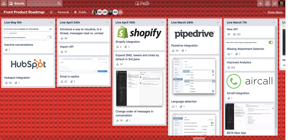Viewport: 288px width, 140px height.
Task: Click vote icon on Shopify integration
Action: click(118, 47)
